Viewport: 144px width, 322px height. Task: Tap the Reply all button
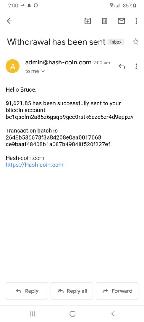(x=72, y=291)
